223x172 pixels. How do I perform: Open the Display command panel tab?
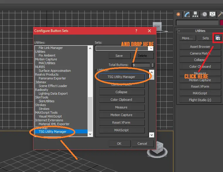click(212, 14)
